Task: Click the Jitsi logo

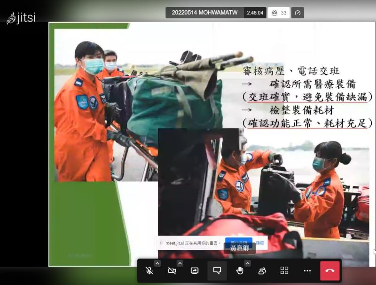Action: [21, 18]
